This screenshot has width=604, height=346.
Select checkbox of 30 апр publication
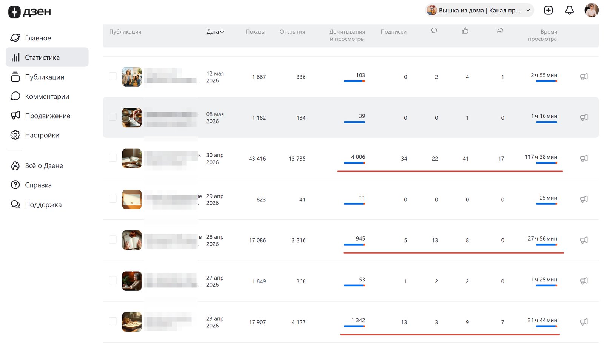(x=113, y=158)
